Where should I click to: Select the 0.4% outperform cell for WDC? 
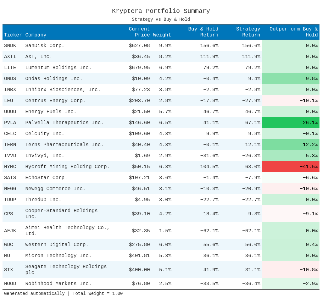pos(291,245)
